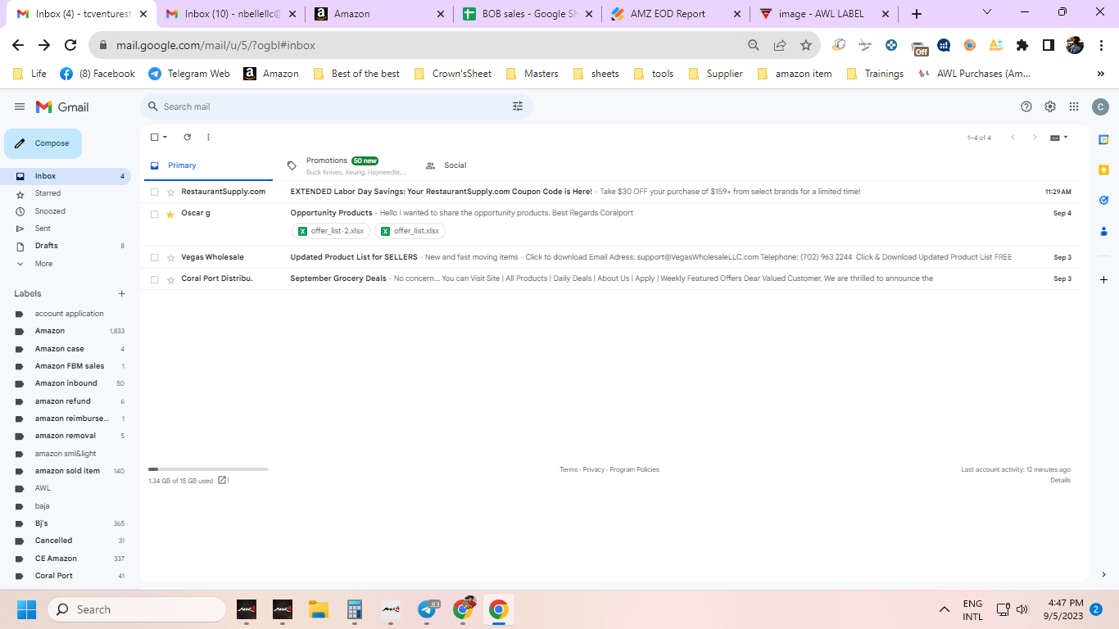The height and width of the screenshot is (629, 1119).
Task: Open the Terms footer link
Action: (569, 470)
